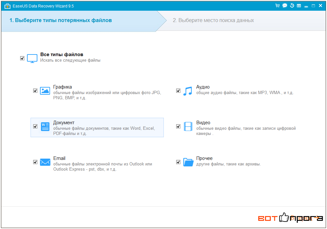
Task: Click the description mentioning Outlook Express pst, dbx
Action: (x=103, y=166)
